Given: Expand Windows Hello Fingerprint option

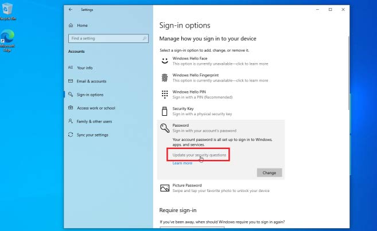Looking at the screenshot, I should coord(220,78).
